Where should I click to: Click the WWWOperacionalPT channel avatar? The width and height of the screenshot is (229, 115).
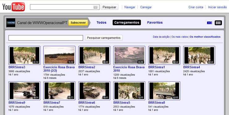11,23
